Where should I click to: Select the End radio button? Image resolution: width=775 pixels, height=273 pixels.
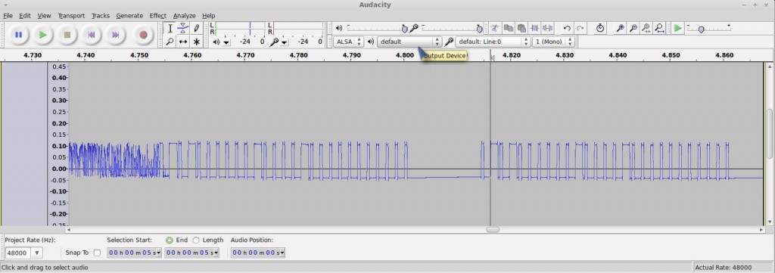170,240
